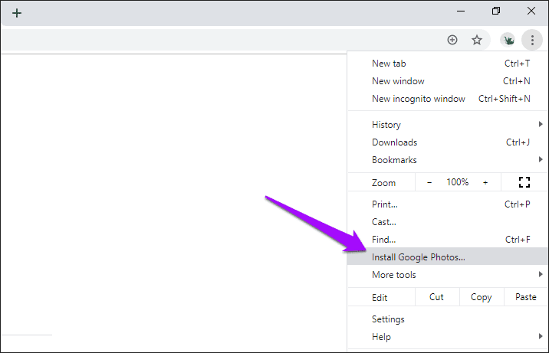
Task: Open a New incognito window
Action: click(448, 99)
